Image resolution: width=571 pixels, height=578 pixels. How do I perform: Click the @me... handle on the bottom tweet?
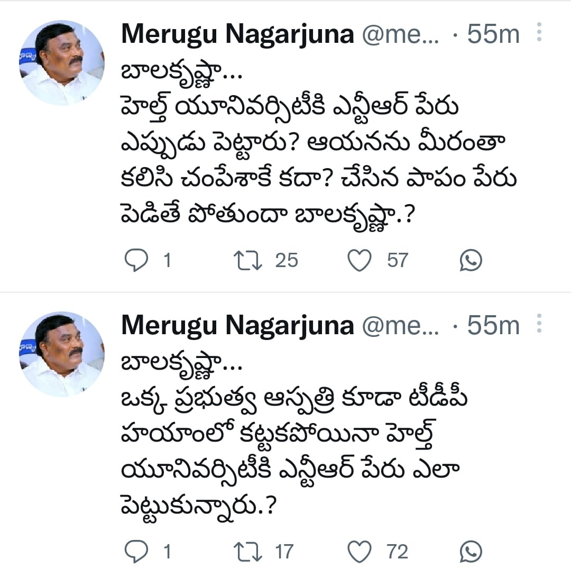click(400, 326)
